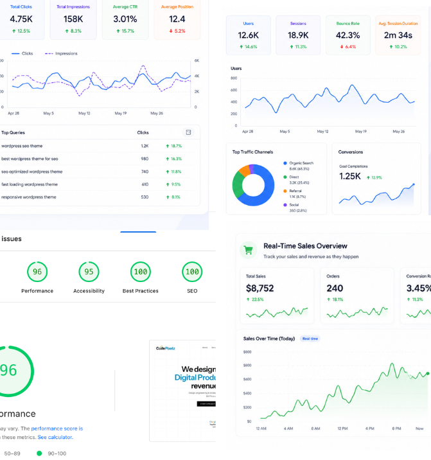This screenshot has height=460, width=431.
Task: Click the traffic channels donut chart
Action: point(253,185)
